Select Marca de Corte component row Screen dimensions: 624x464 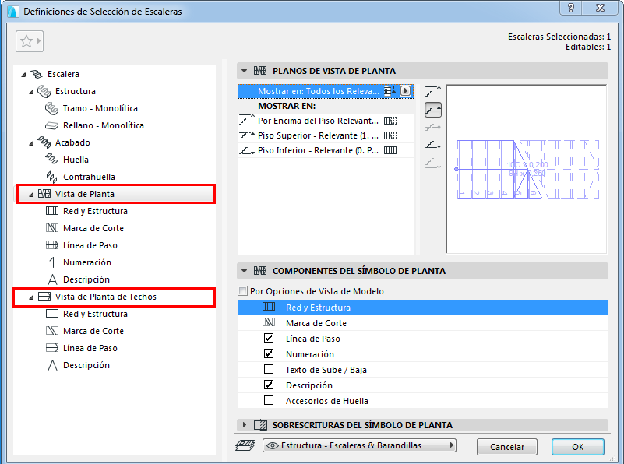(x=422, y=323)
